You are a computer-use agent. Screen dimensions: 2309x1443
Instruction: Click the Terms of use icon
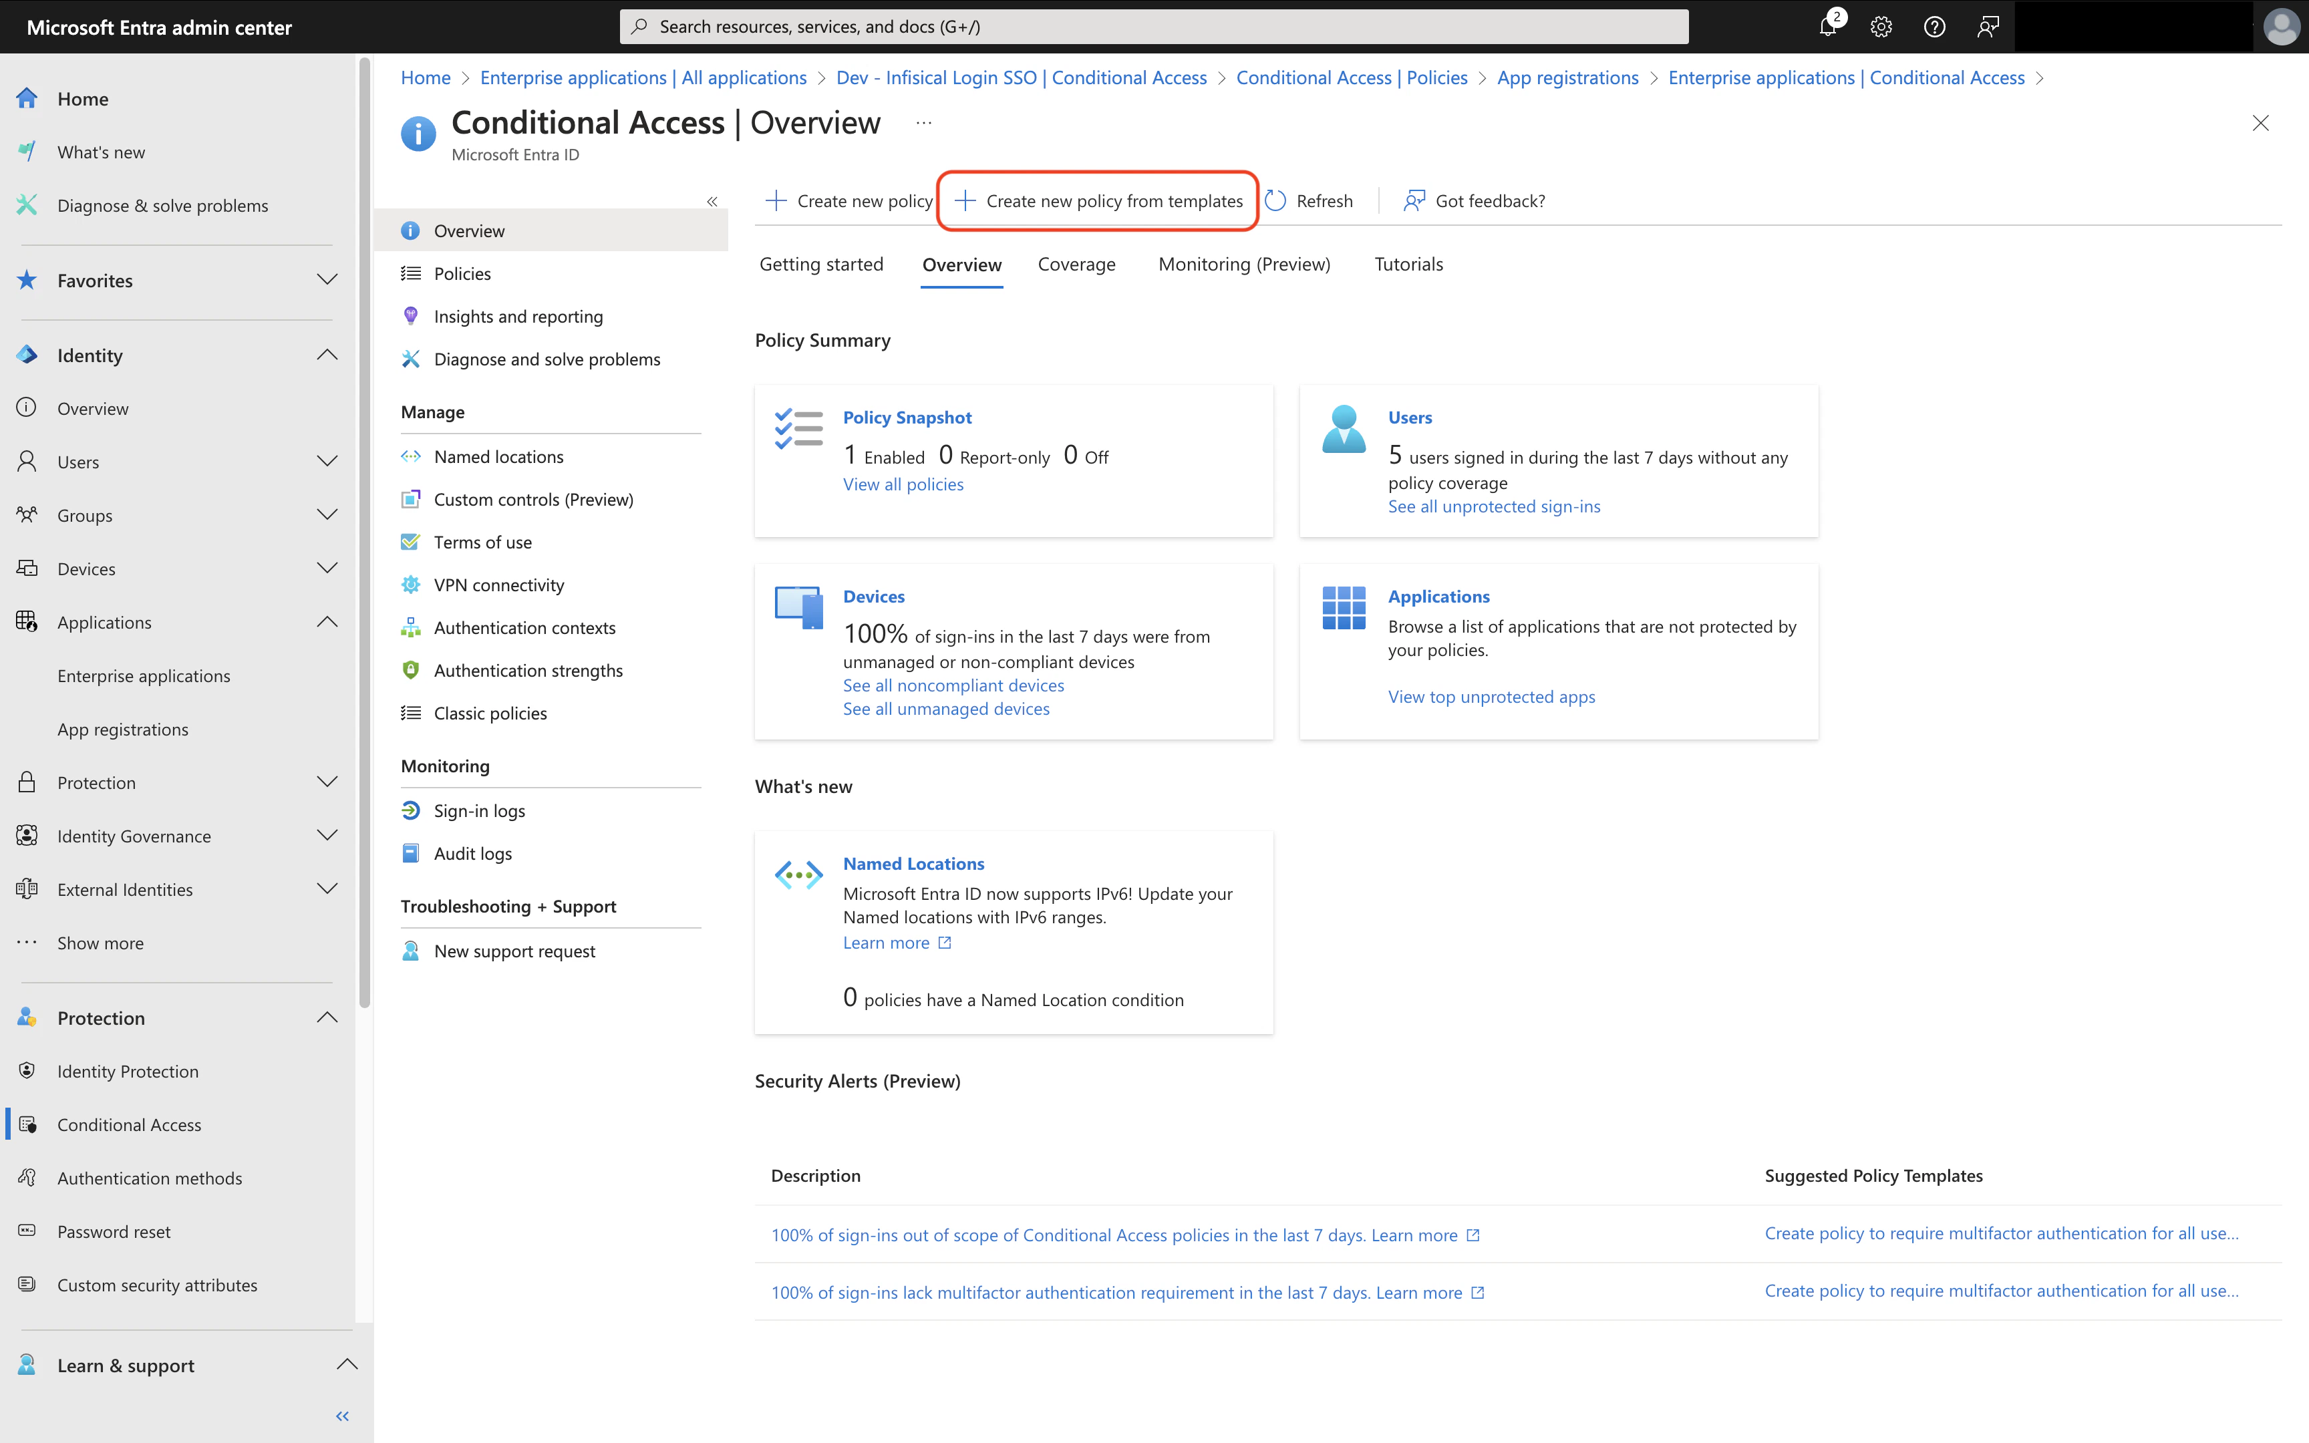[x=410, y=542]
